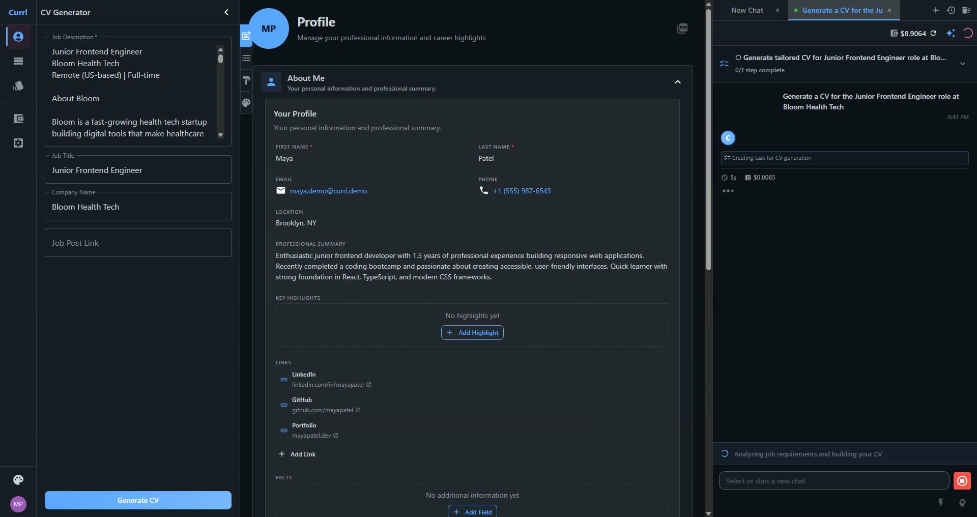
Task: Click the PDF export icon in Profile header
Action: pyautogui.click(x=682, y=28)
